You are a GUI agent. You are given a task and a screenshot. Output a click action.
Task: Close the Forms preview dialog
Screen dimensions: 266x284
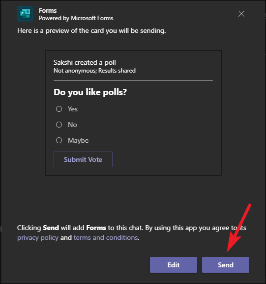[x=241, y=14]
